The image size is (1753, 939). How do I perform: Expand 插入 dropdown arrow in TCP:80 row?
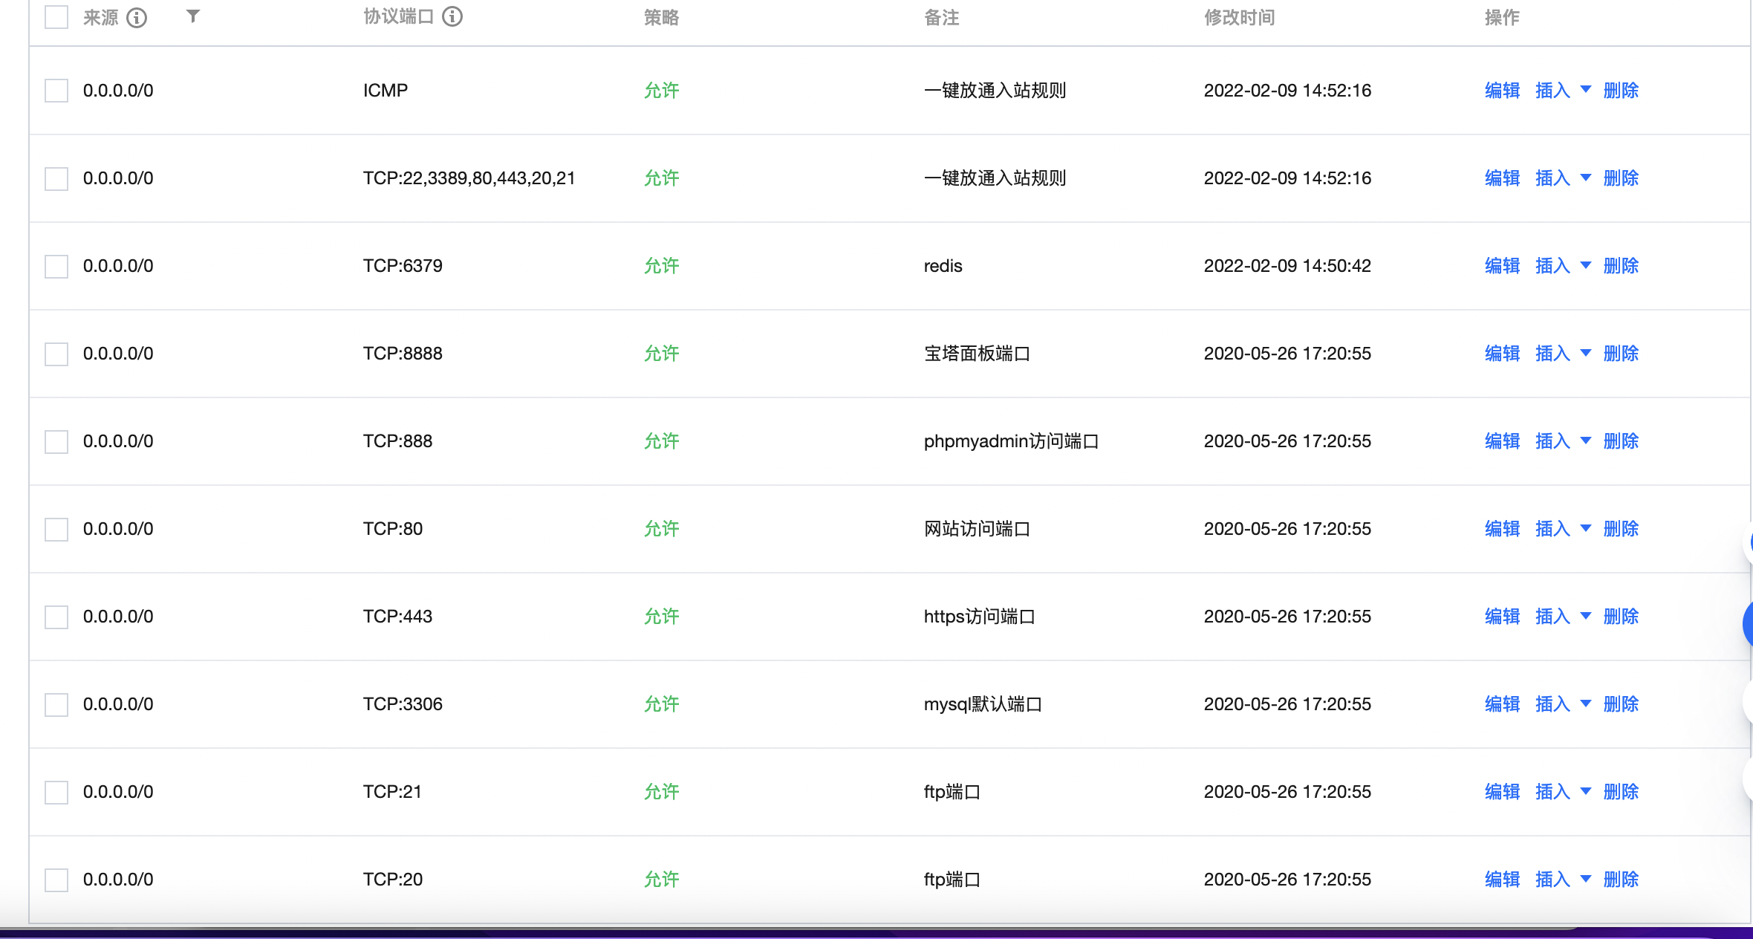1586,528
